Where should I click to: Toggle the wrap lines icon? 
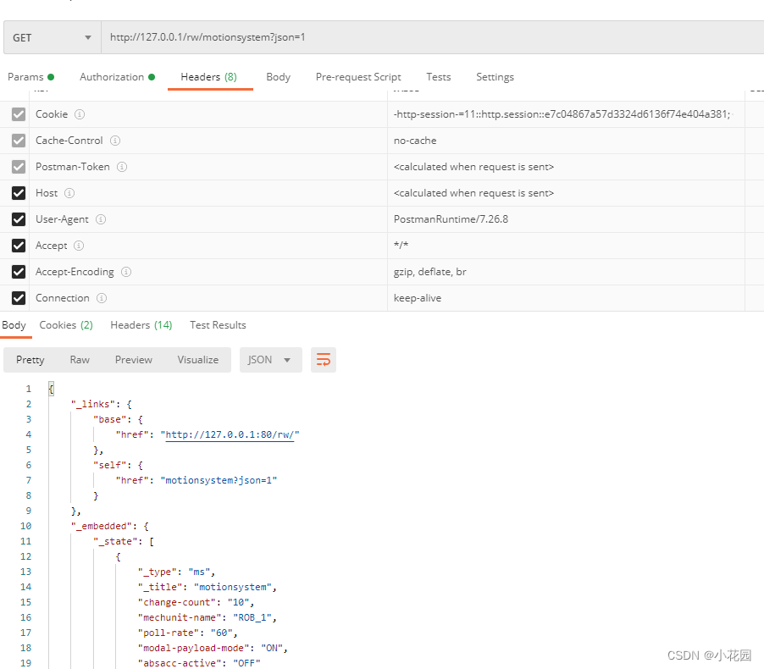(x=324, y=360)
